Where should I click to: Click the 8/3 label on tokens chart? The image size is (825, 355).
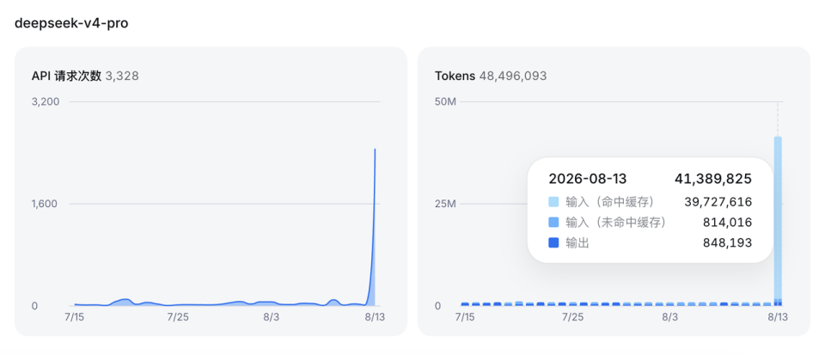[669, 317]
